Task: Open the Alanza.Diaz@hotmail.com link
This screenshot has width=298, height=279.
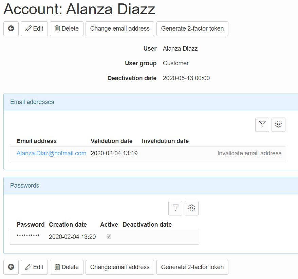Action: 51,153
